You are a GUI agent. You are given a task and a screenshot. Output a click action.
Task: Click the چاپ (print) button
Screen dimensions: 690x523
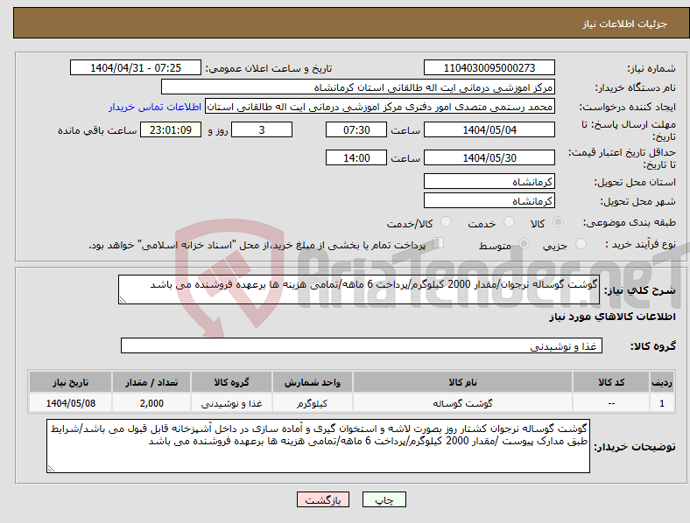pos(384,499)
